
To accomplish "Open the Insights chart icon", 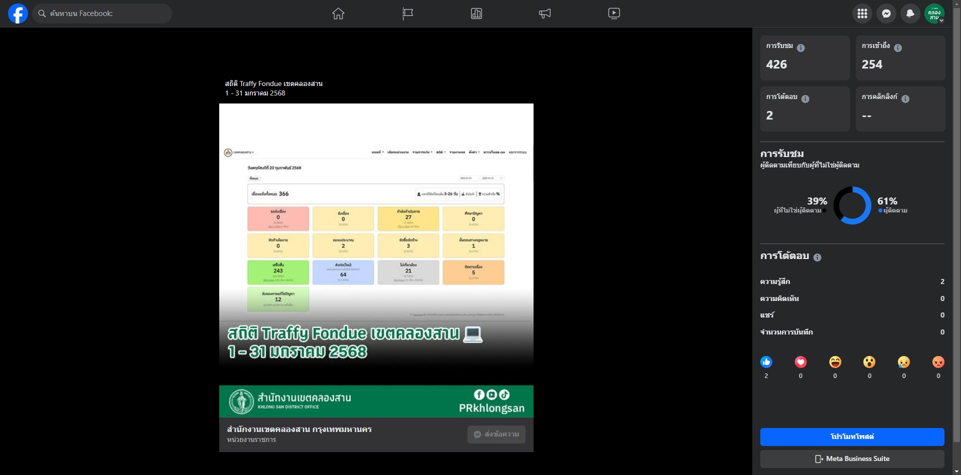I will (x=476, y=13).
